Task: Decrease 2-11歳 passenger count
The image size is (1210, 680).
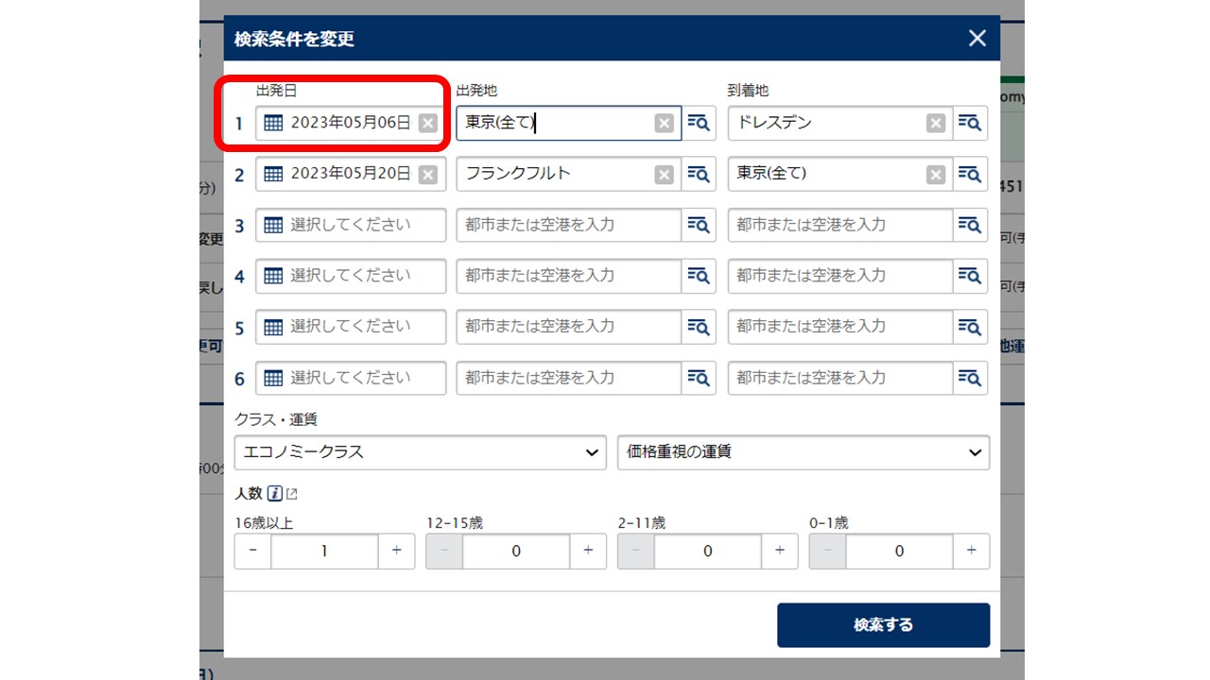Action: [635, 551]
